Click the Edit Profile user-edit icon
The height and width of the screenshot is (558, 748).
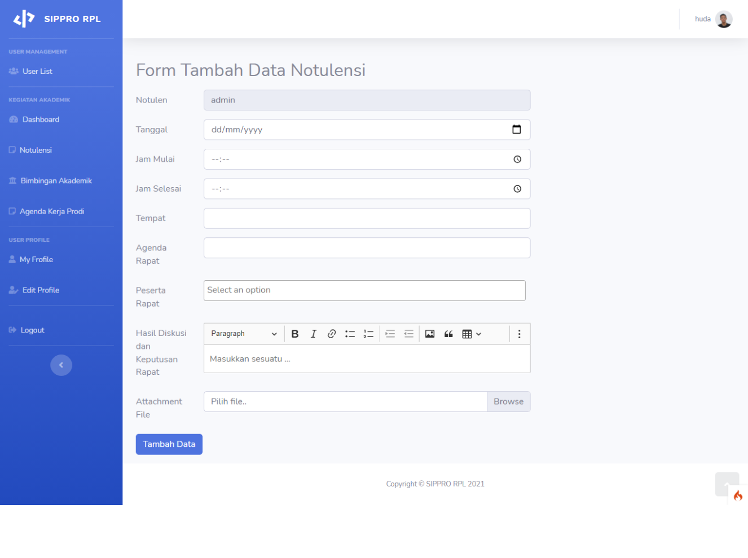coord(14,290)
